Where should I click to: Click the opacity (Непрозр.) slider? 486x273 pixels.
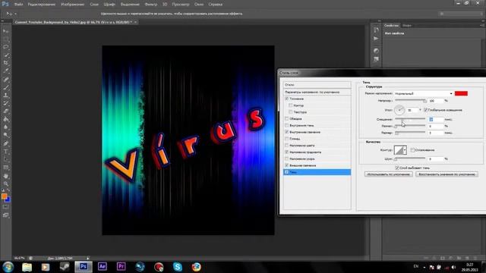(410, 100)
